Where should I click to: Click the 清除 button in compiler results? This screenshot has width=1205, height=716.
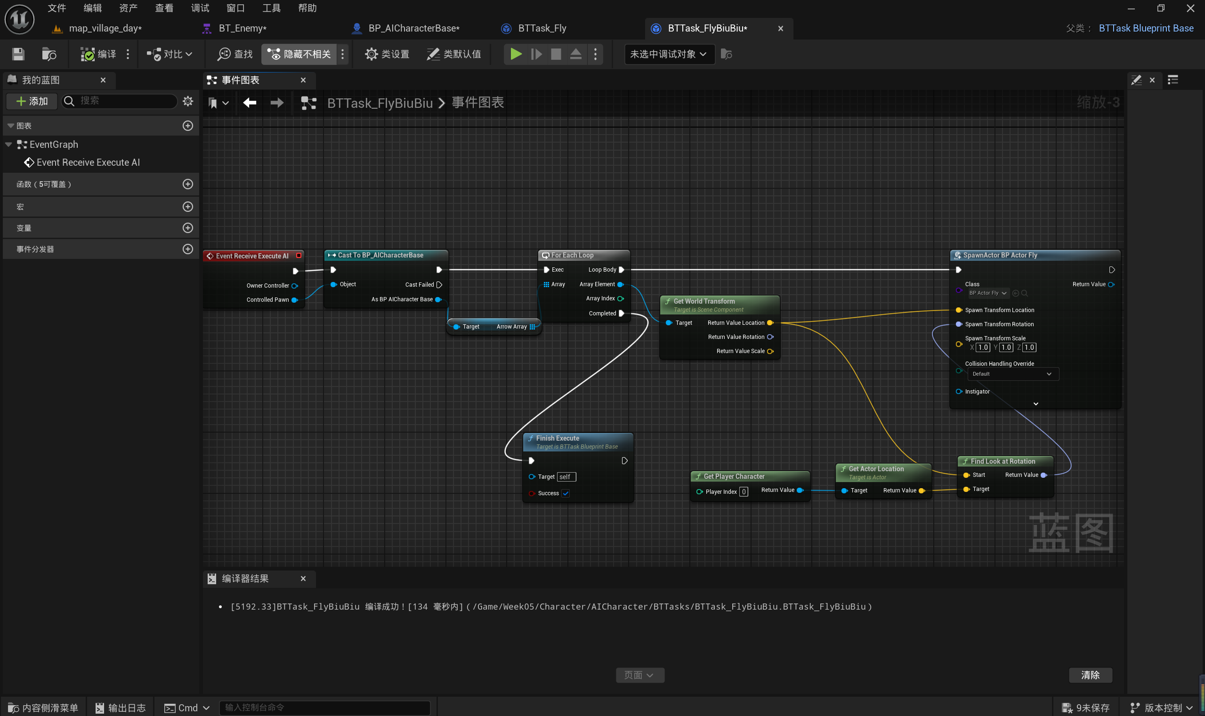tap(1090, 675)
